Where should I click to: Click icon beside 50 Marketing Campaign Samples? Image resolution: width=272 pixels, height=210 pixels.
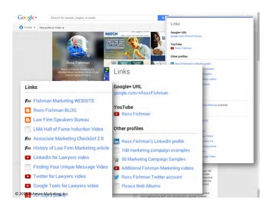pyautogui.click(x=116, y=159)
